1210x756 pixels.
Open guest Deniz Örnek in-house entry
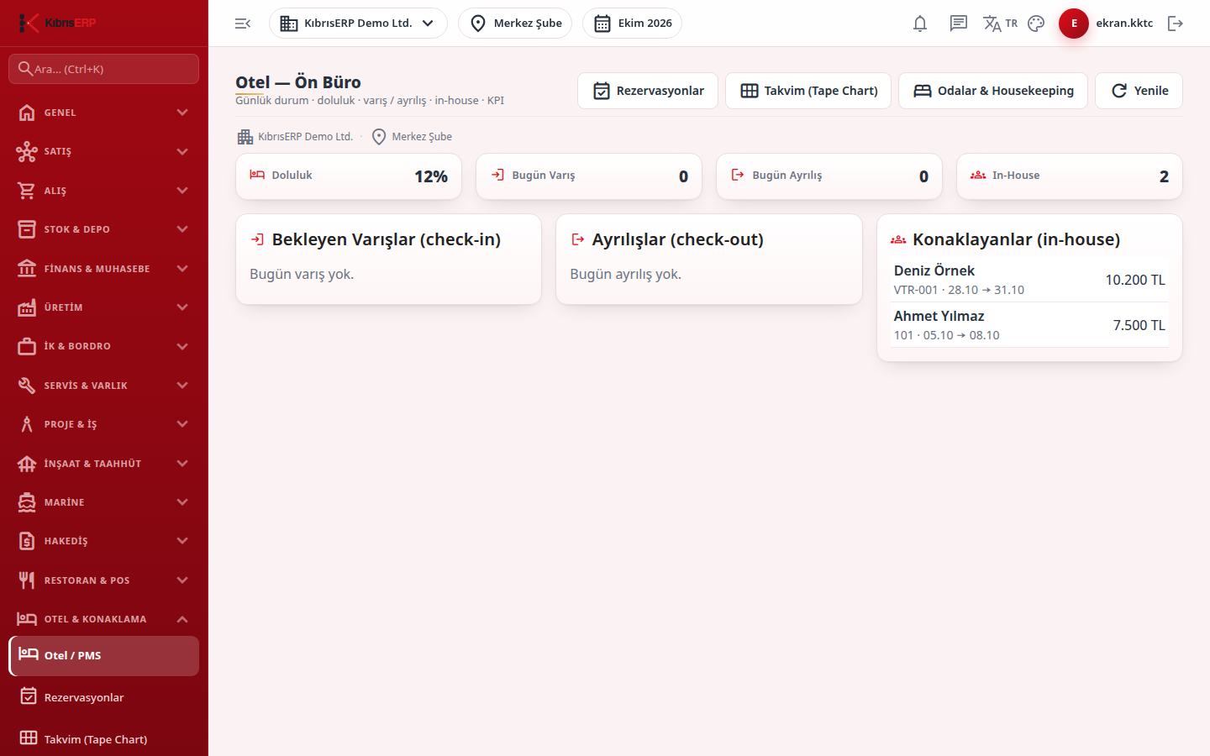point(1029,280)
